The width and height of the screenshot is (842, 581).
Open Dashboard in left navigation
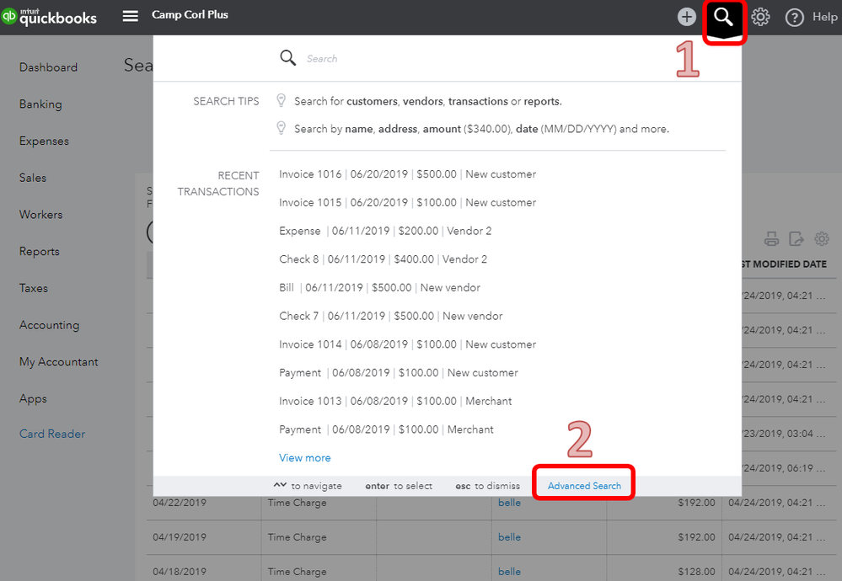point(48,67)
